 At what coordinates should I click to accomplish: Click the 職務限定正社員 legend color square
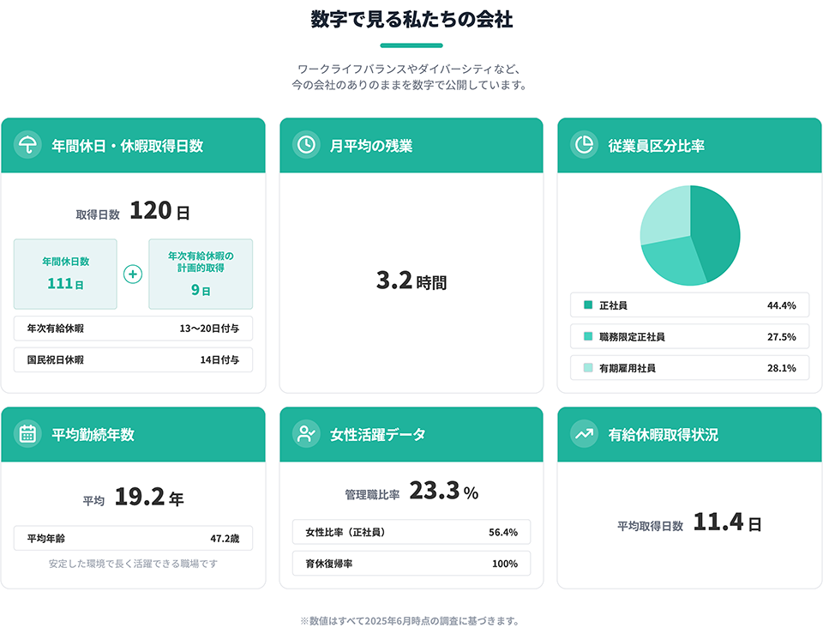[588, 336]
